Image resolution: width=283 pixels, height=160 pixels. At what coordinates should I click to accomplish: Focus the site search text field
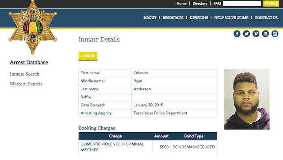tap(242, 4)
